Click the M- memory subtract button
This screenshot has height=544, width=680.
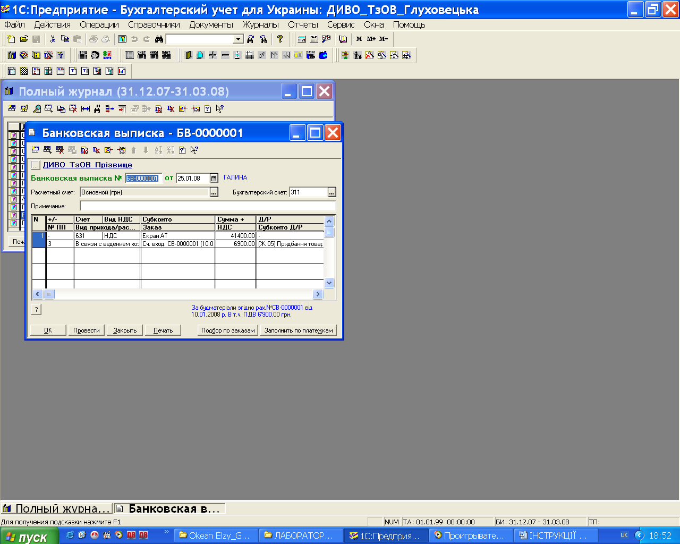click(x=384, y=39)
